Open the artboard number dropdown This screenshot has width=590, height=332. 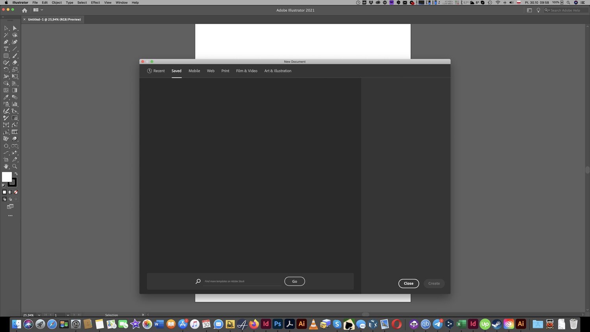[x=68, y=315]
